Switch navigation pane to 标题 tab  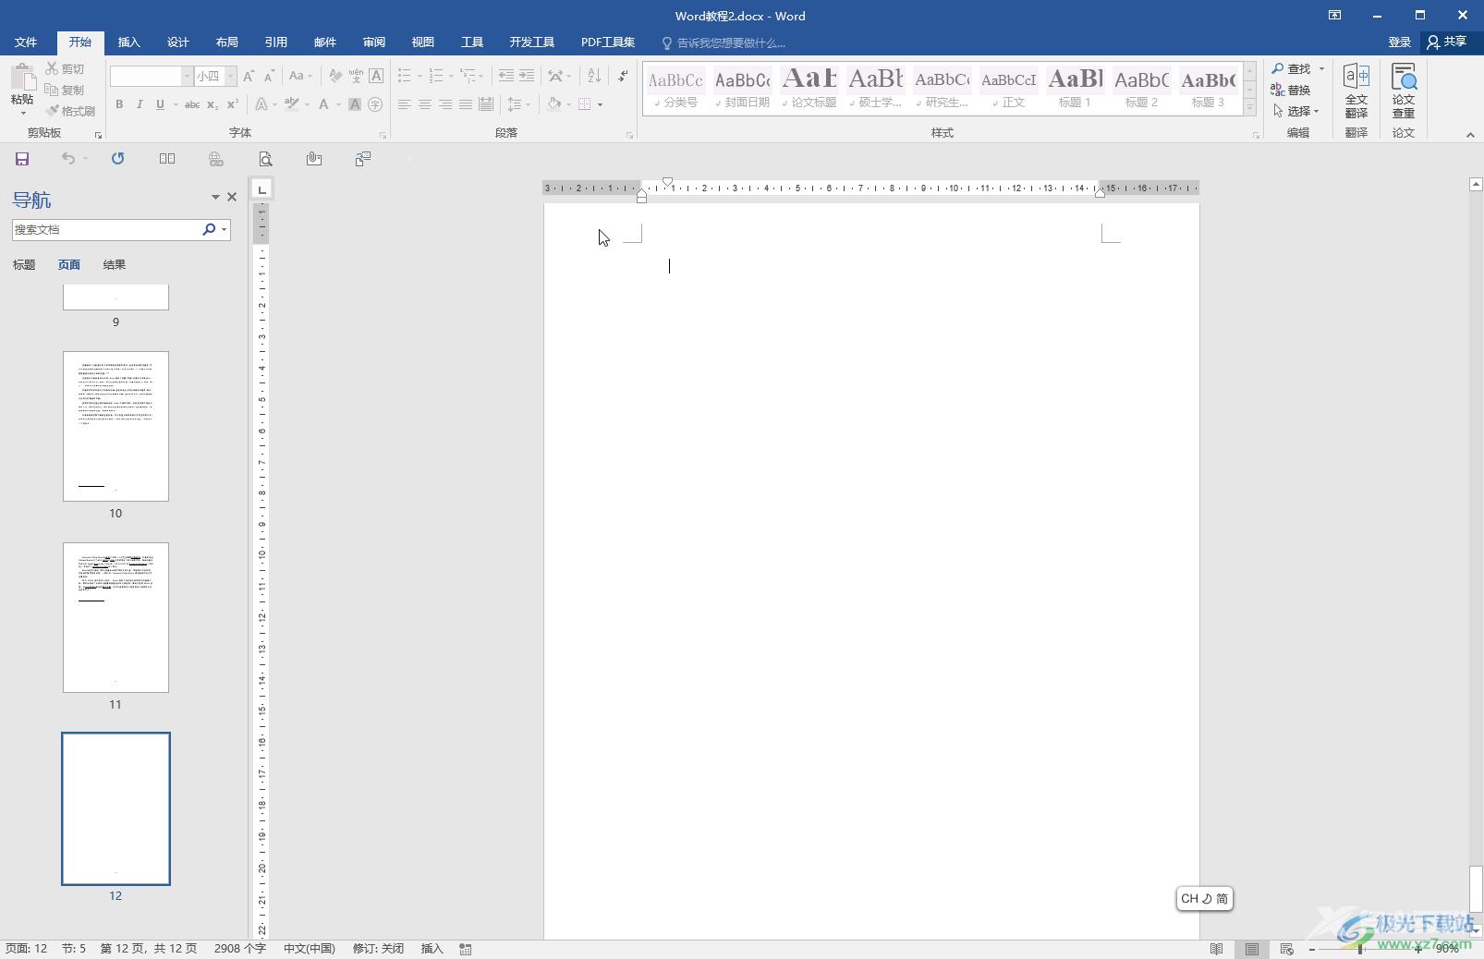(24, 265)
